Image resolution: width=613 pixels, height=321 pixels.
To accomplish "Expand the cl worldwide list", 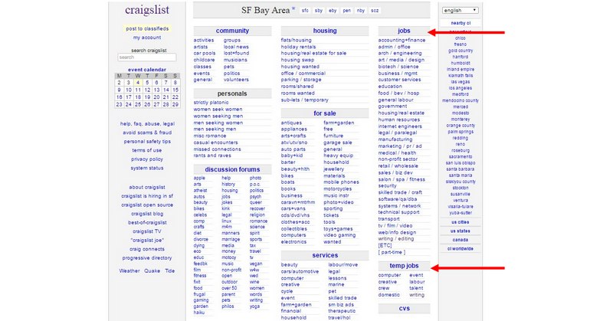I will click(x=461, y=249).
